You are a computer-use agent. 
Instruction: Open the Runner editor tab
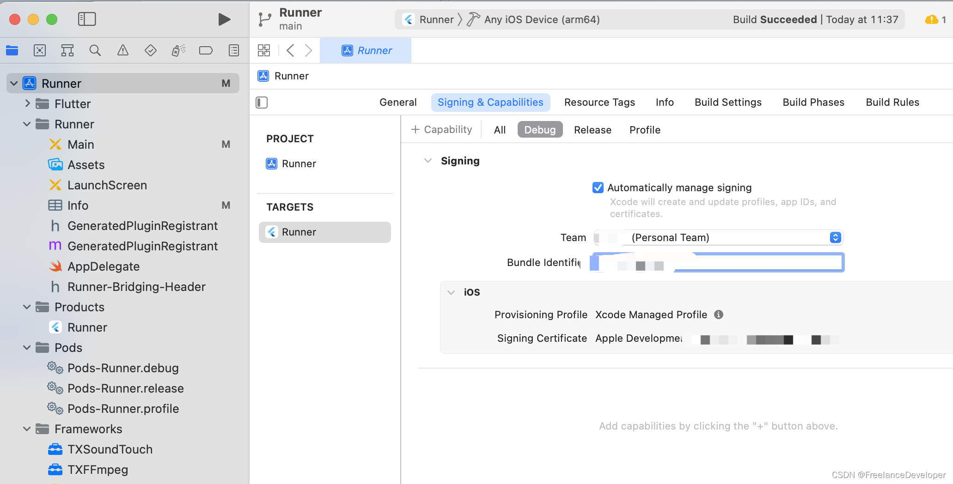pyautogui.click(x=366, y=50)
